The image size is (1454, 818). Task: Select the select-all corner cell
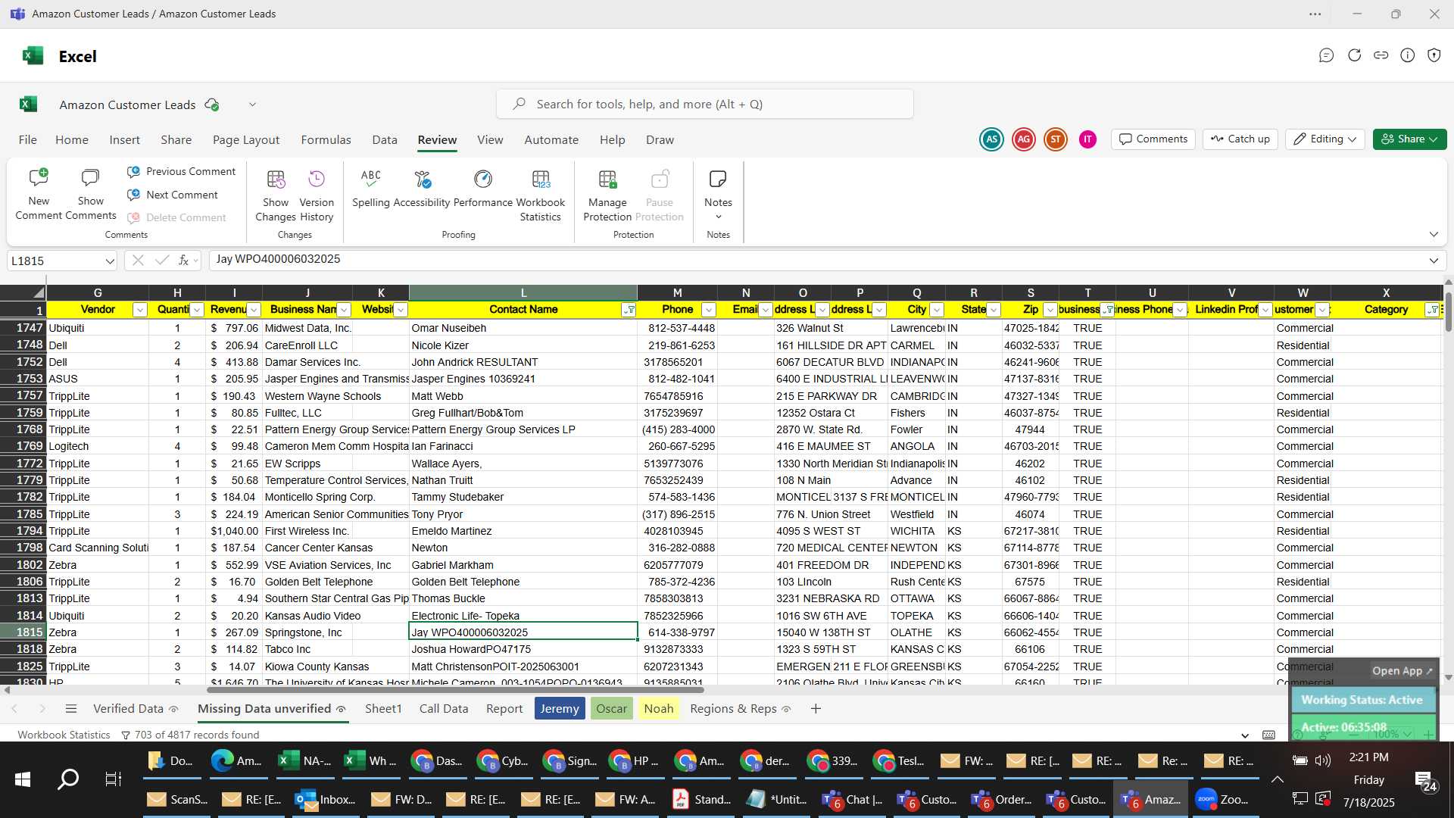pos(23,293)
